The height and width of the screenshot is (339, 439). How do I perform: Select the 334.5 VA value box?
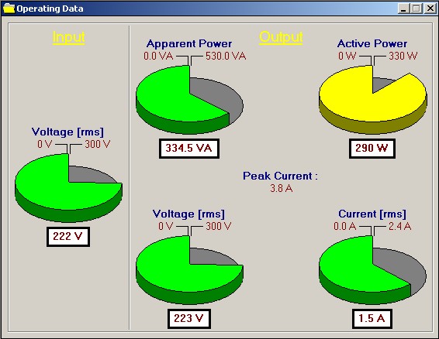coord(189,149)
